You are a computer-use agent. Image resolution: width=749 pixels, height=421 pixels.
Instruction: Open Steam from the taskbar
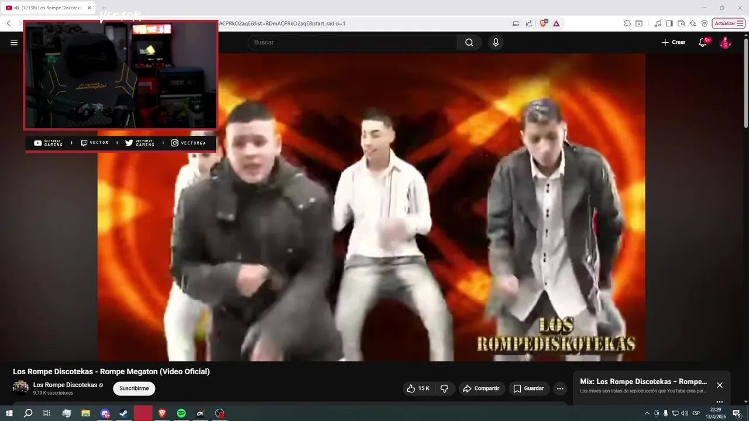[x=123, y=413]
